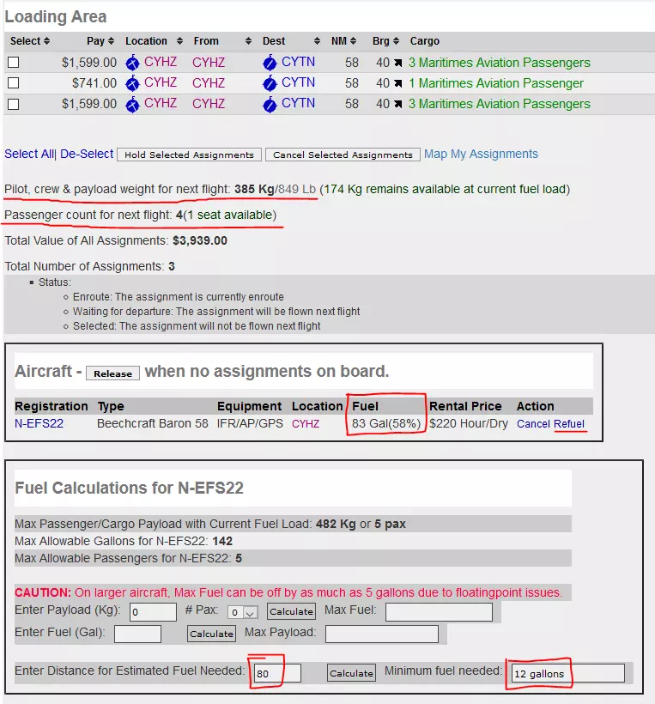Image resolution: width=655 pixels, height=704 pixels.
Task: Open the # Pax dropdown
Action: click(x=243, y=612)
